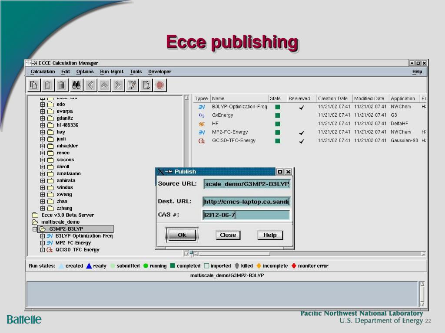Click DeltaHF icon in HF row
The height and width of the screenshot is (333, 445).
coord(202,124)
